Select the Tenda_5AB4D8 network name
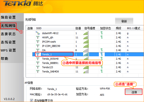 pos(50,72)
